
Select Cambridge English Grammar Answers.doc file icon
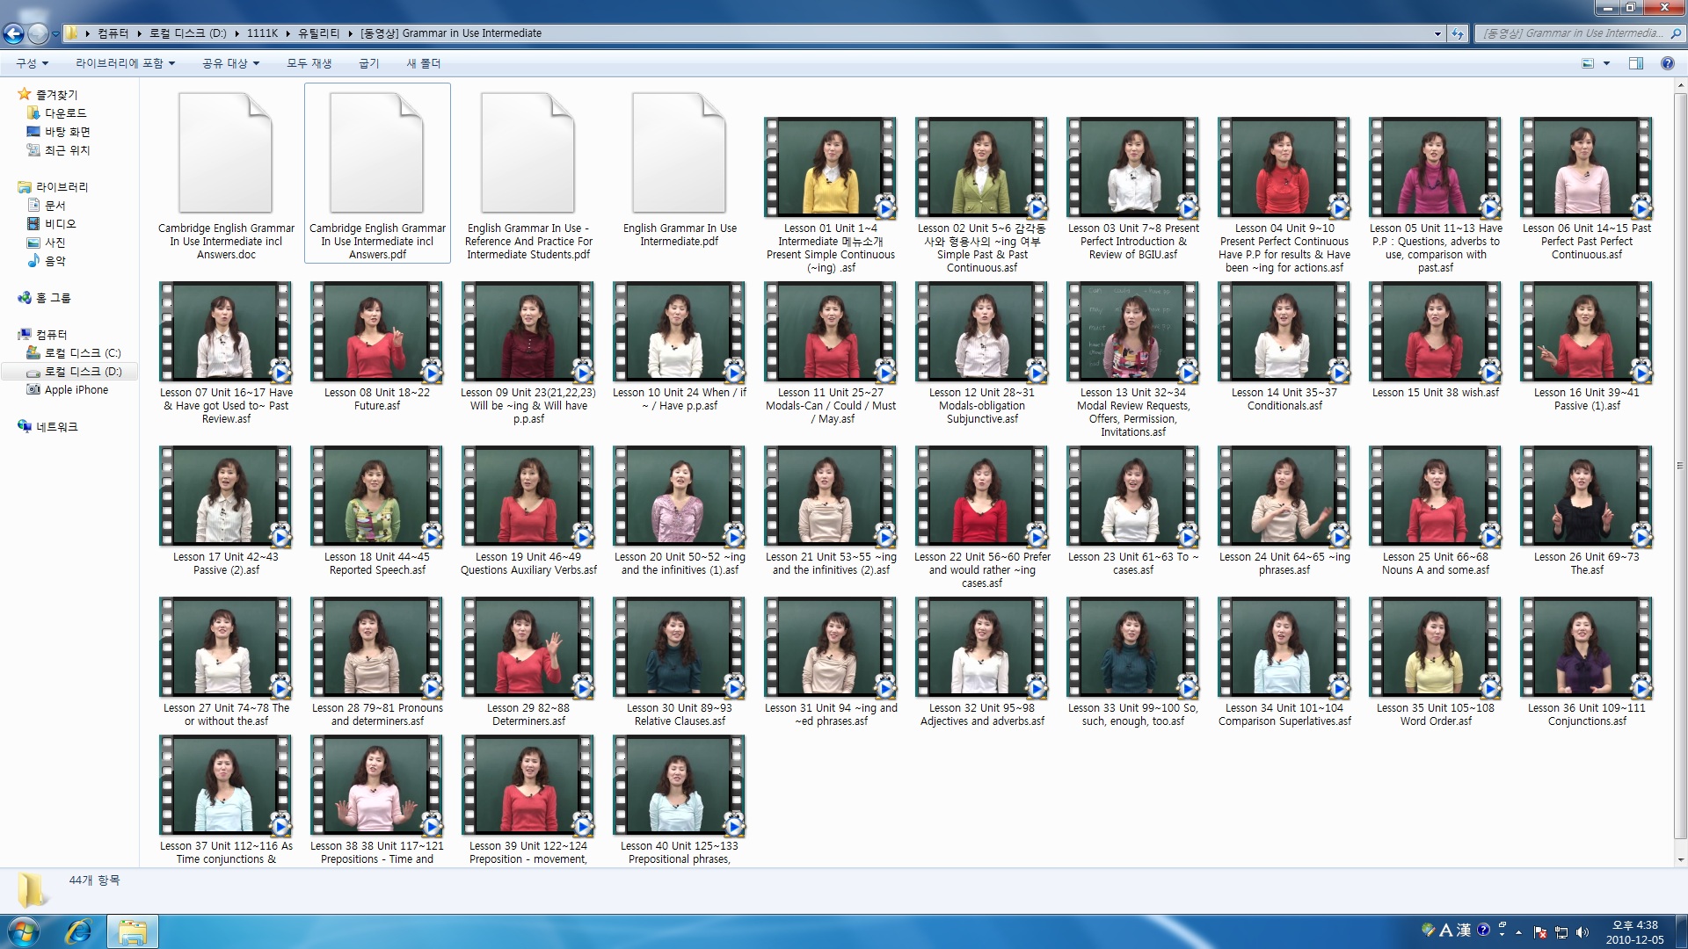point(226,151)
